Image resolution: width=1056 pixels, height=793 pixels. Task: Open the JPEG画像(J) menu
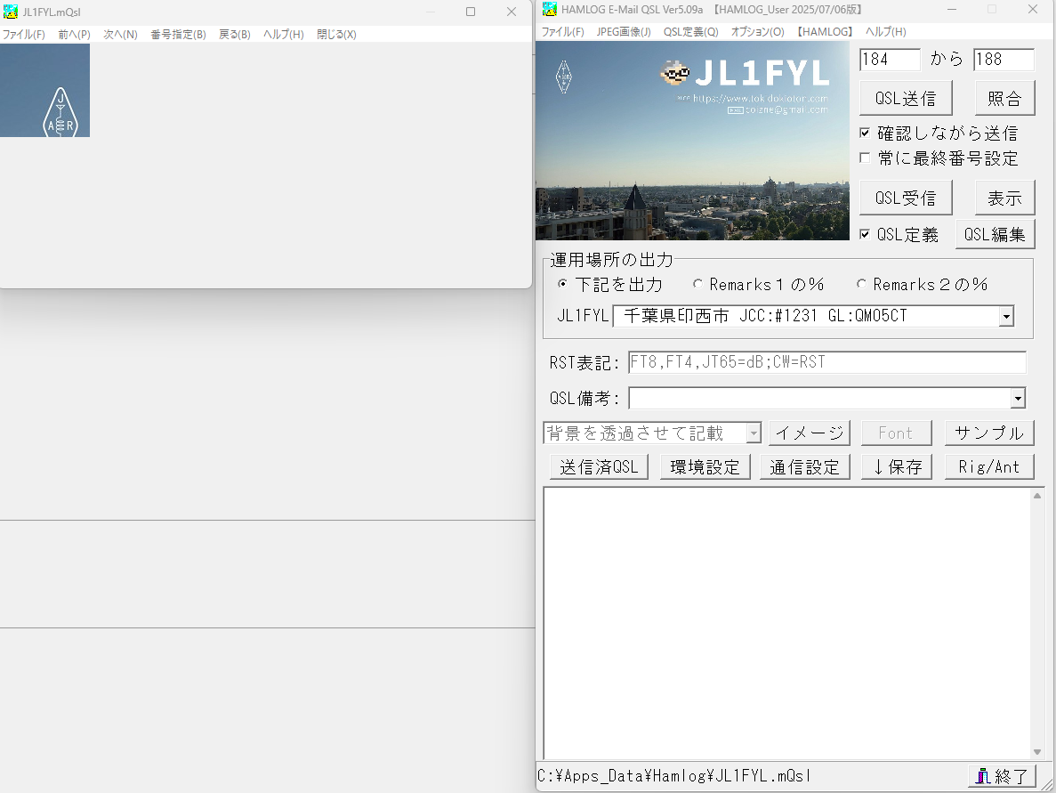point(623,32)
